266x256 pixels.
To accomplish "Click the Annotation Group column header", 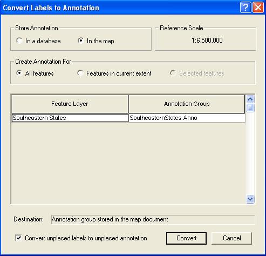I will coord(187,104).
